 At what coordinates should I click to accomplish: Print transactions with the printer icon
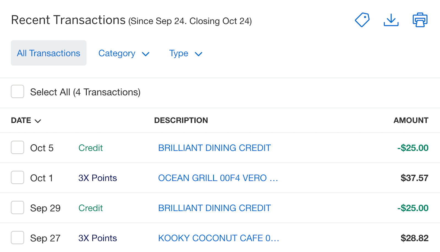420,20
